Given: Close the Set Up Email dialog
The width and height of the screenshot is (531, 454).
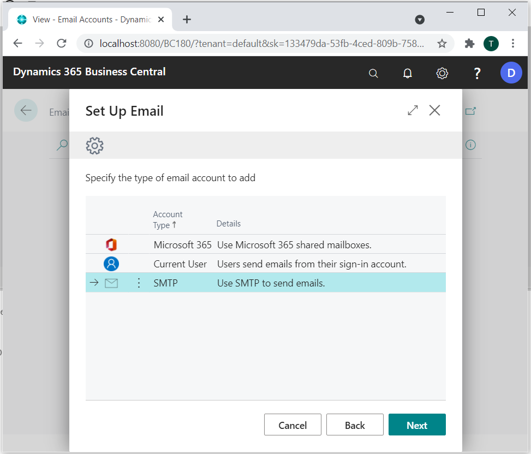Looking at the screenshot, I should tap(434, 110).
